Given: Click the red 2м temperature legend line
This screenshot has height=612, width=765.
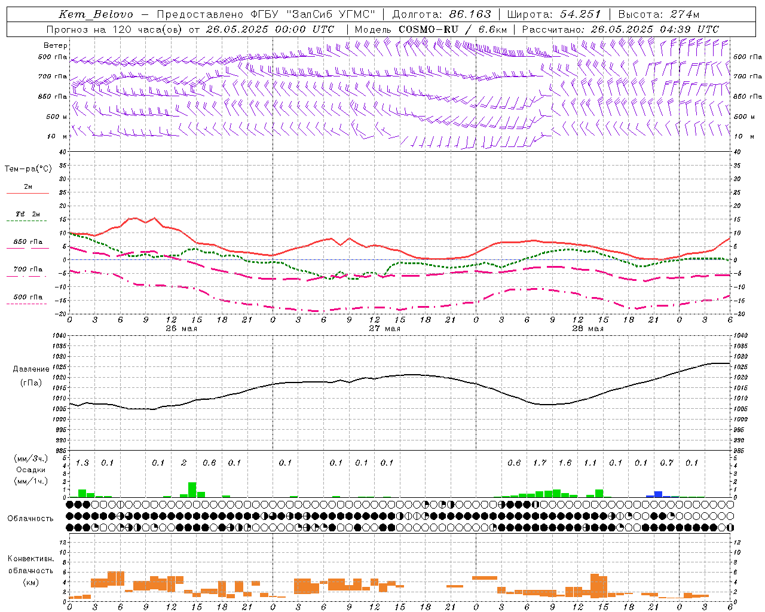Looking at the screenshot, I should click(27, 193).
